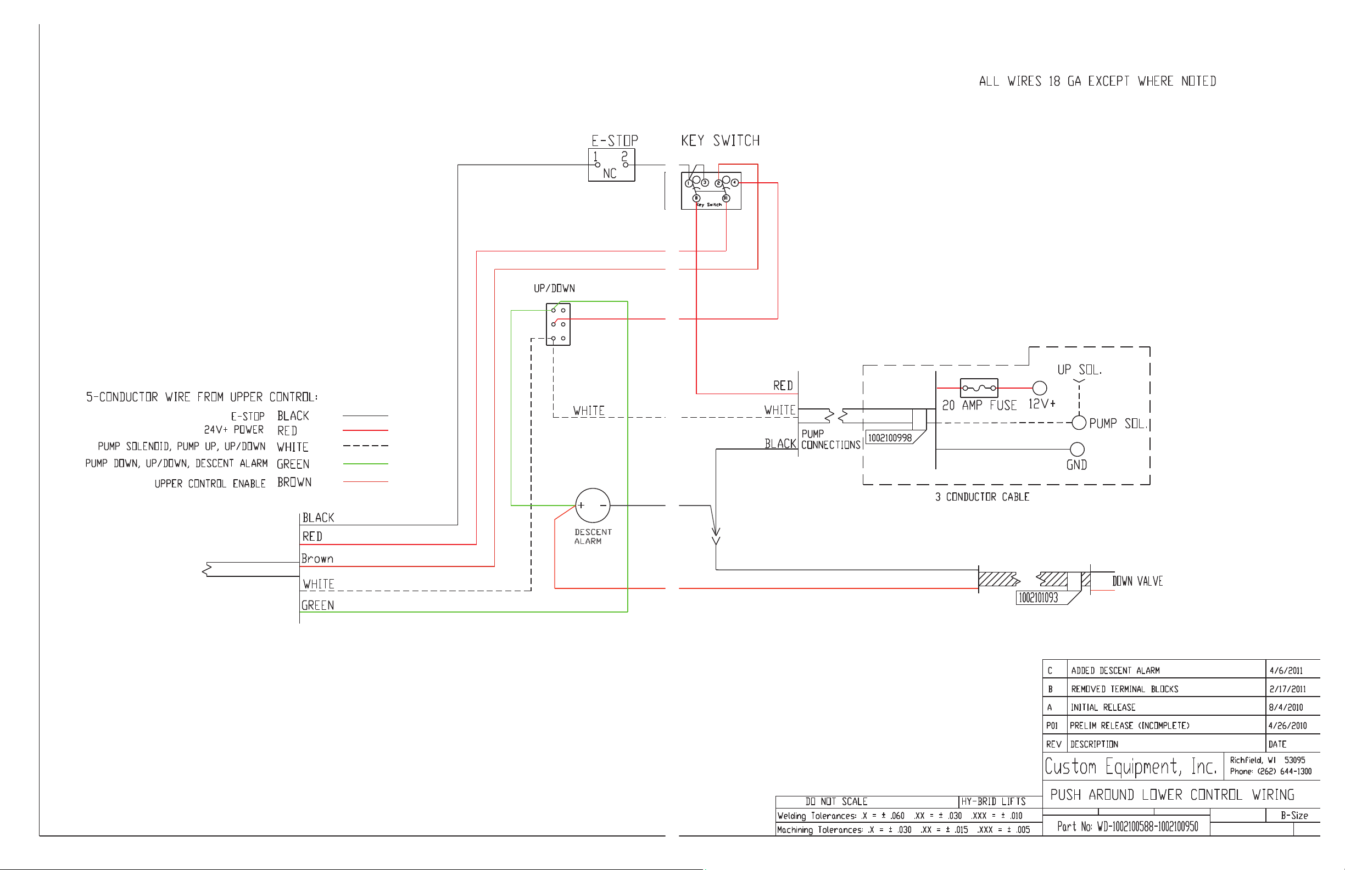Select revision date '2/17/2011'
The image size is (1345, 870).
pos(1287,689)
